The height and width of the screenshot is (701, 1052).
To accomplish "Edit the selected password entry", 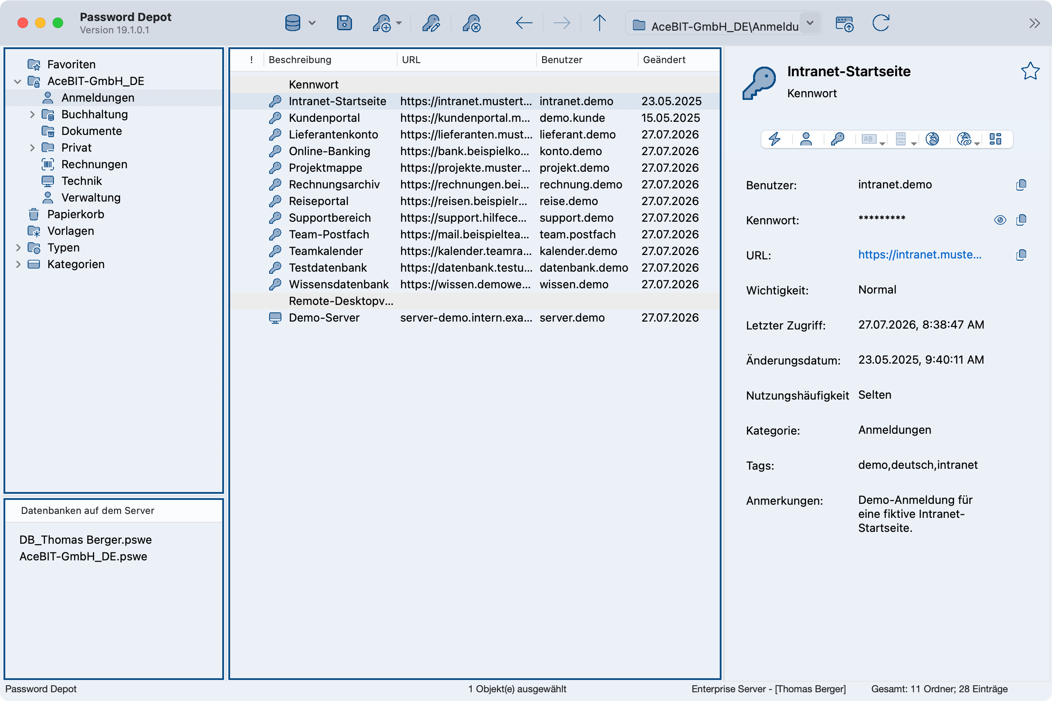I will [x=431, y=23].
